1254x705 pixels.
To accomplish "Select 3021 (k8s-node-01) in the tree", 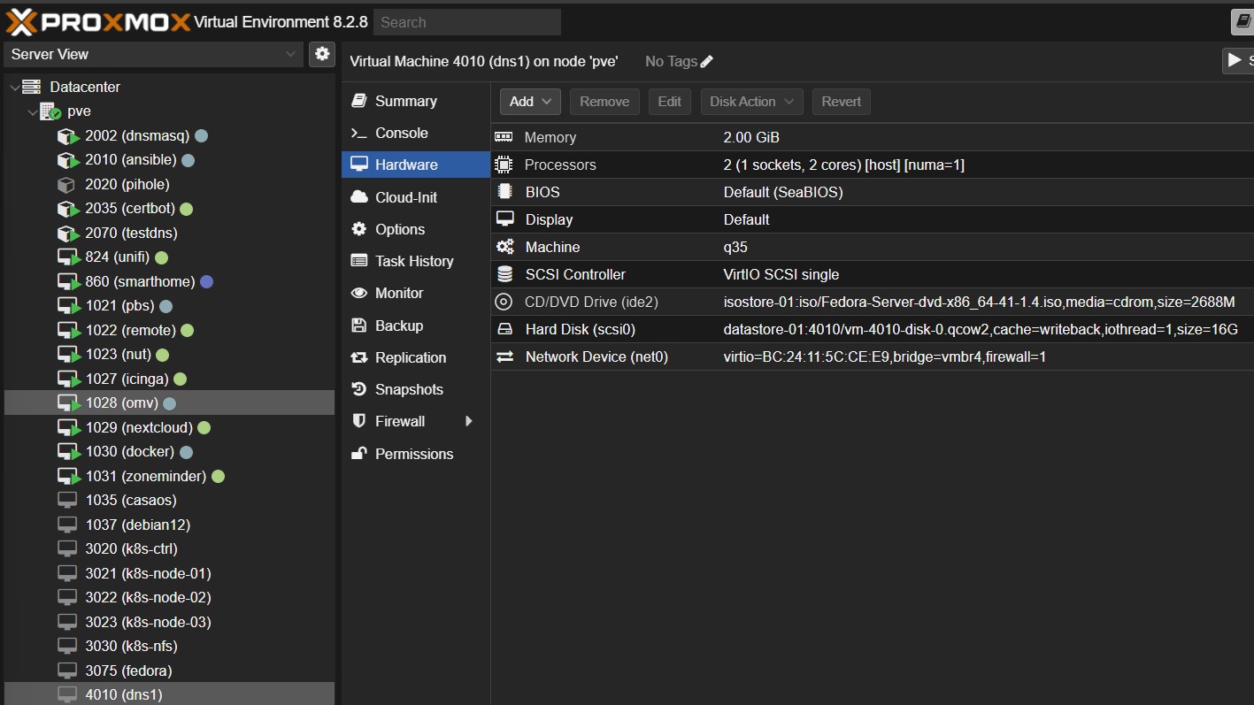I will 148,573.
